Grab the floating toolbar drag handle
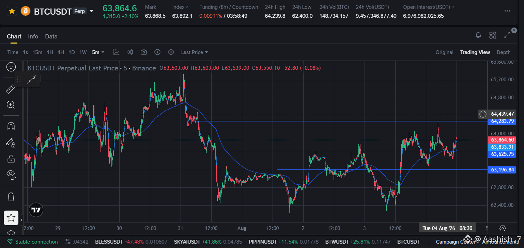 (19, 79)
